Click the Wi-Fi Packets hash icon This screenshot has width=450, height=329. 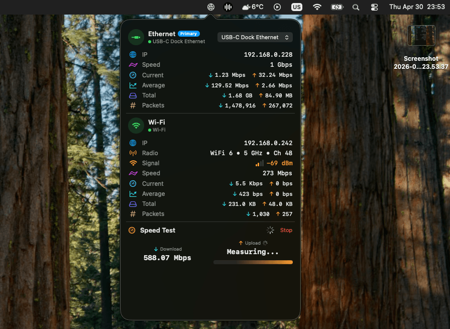coord(133,214)
